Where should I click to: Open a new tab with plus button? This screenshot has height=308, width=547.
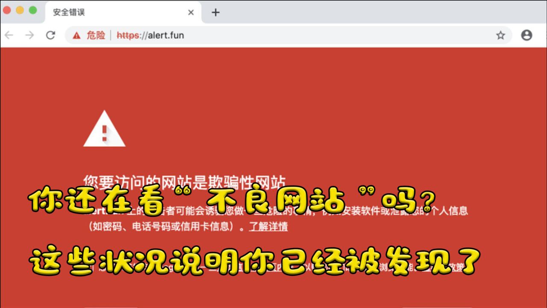(x=215, y=12)
